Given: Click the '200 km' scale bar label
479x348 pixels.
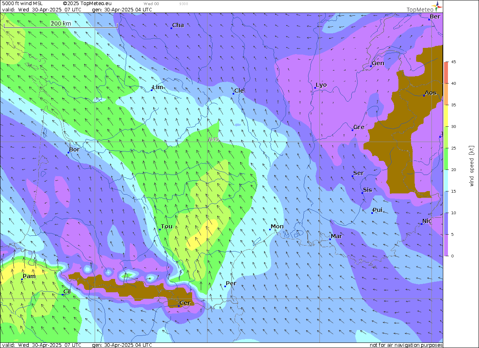Looking at the screenshot, I should pyautogui.click(x=61, y=24).
